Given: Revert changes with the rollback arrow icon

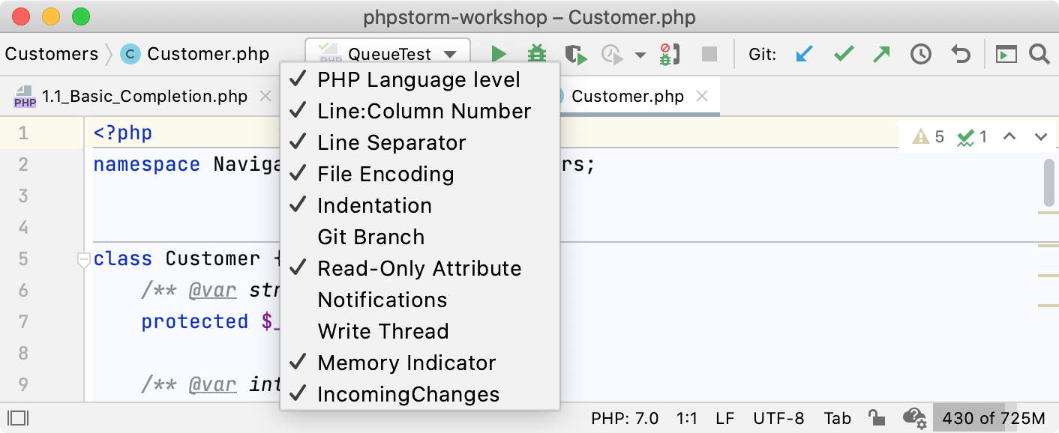Looking at the screenshot, I should click(x=960, y=54).
